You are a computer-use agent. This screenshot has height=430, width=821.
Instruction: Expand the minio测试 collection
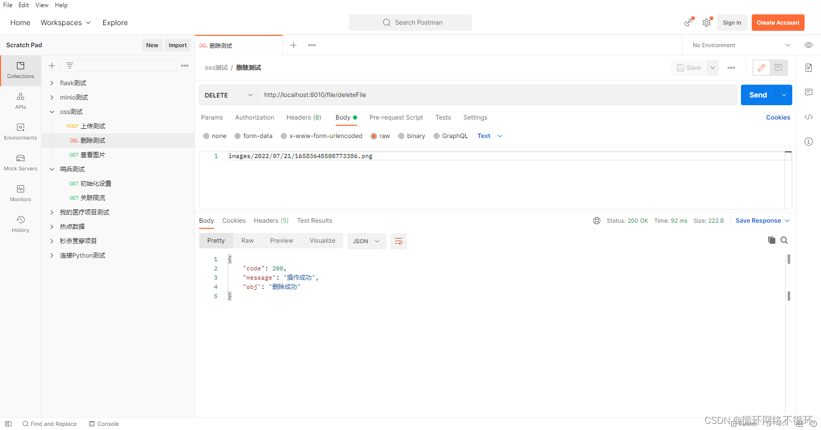[x=52, y=97]
